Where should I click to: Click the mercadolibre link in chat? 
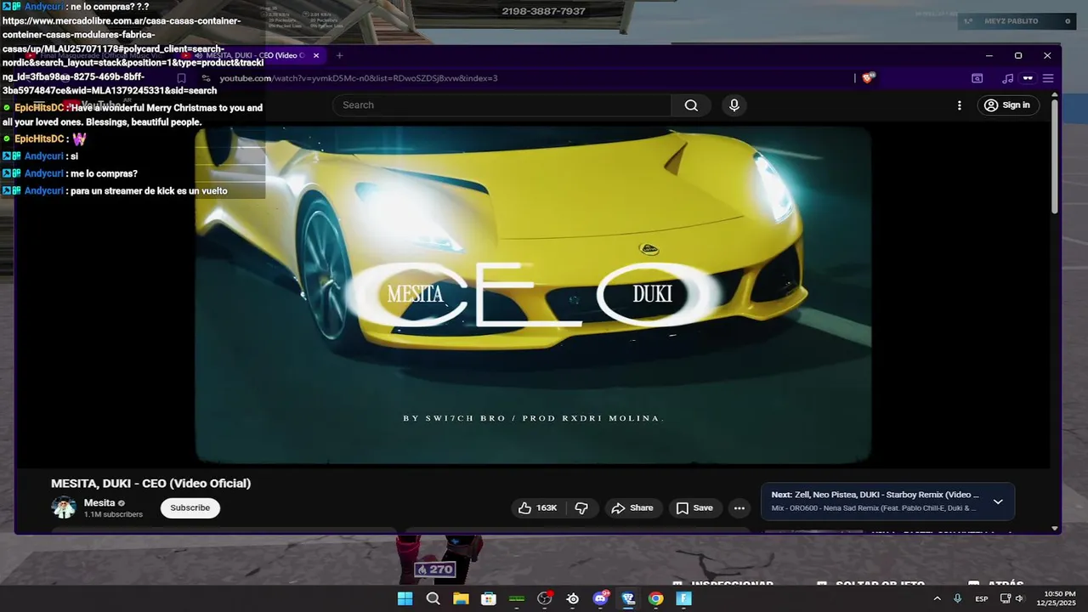(133, 55)
